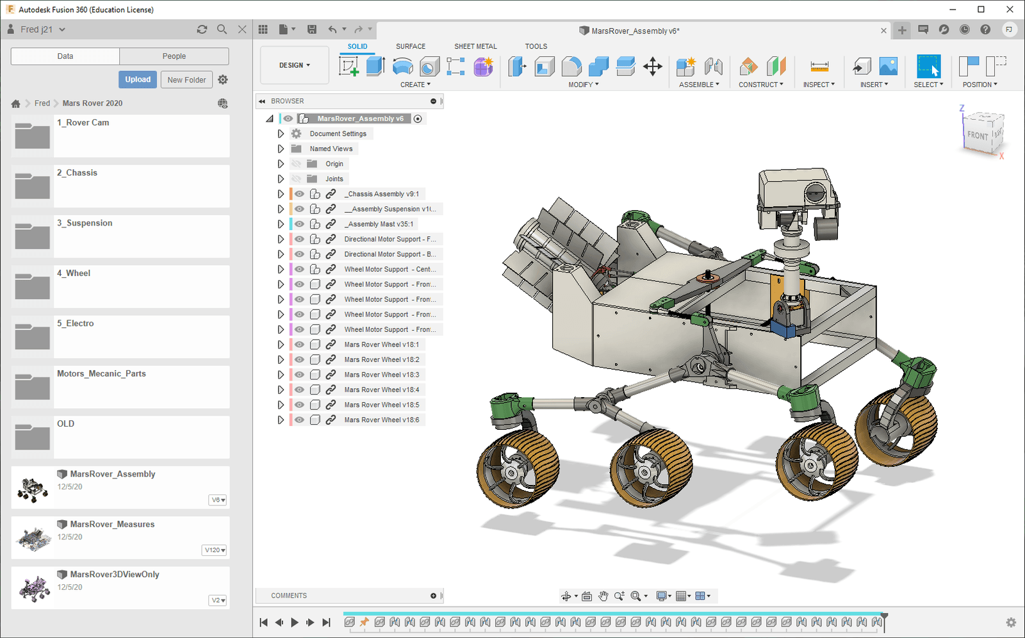
Task: Select the Insert Derive icon
Action: (x=862, y=66)
